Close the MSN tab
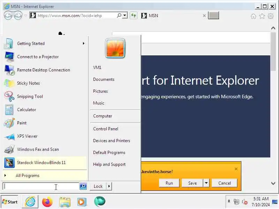The image size is (279, 209). [204, 16]
